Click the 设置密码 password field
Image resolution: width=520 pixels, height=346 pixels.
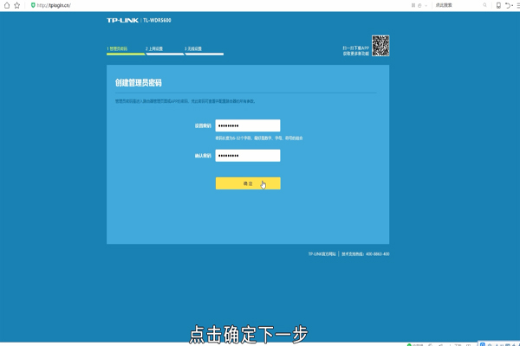click(248, 125)
